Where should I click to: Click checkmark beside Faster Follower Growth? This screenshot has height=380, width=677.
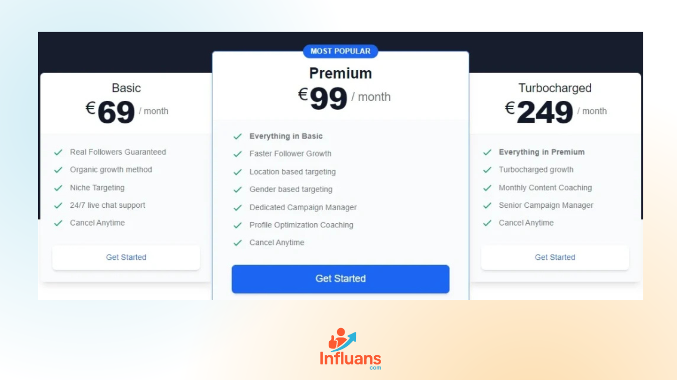pyautogui.click(x=238, y=154)
